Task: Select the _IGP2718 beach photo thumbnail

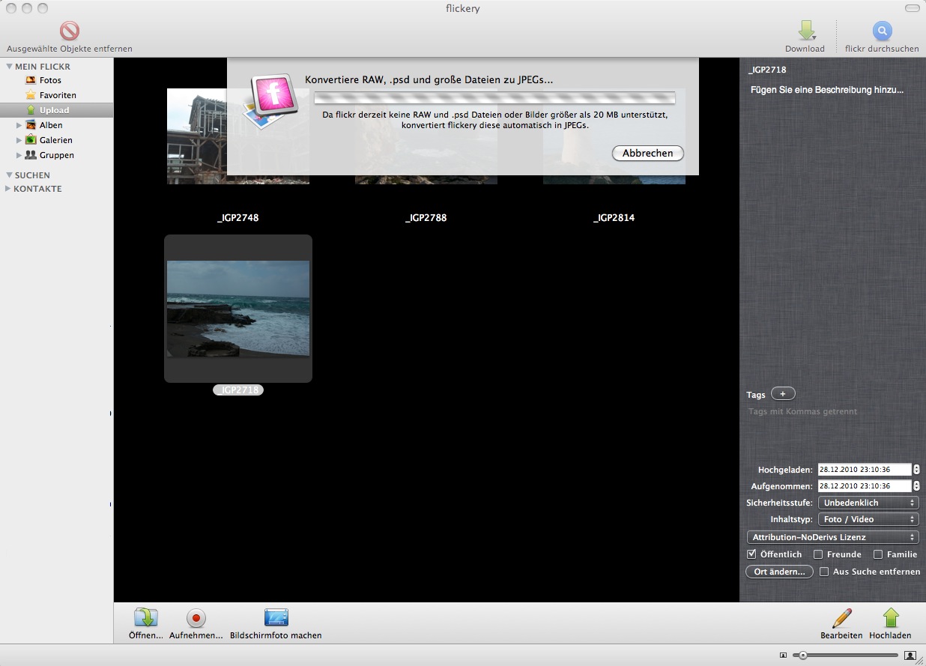Action: pos(238,308)
